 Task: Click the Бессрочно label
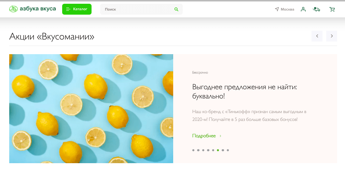200,73
